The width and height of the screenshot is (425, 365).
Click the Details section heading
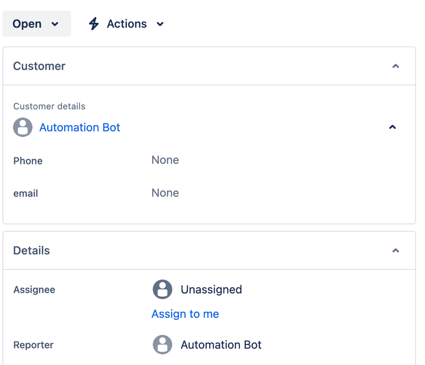tap(31, 251)
